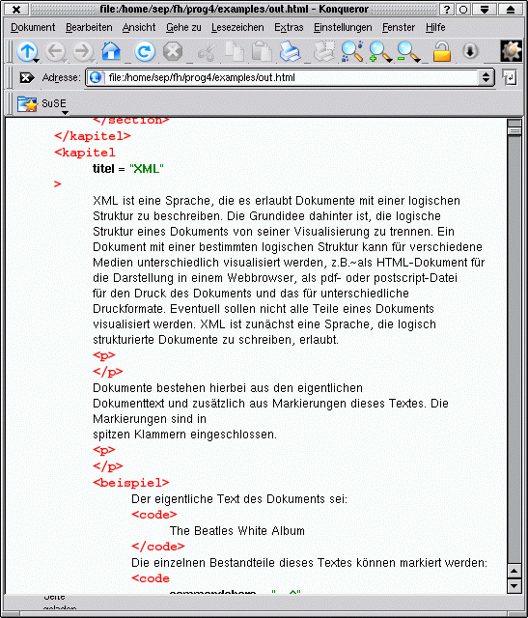528x618 pixels.
Task: Click the red </kapitel> closing tag
Action: tap(93, 136)
